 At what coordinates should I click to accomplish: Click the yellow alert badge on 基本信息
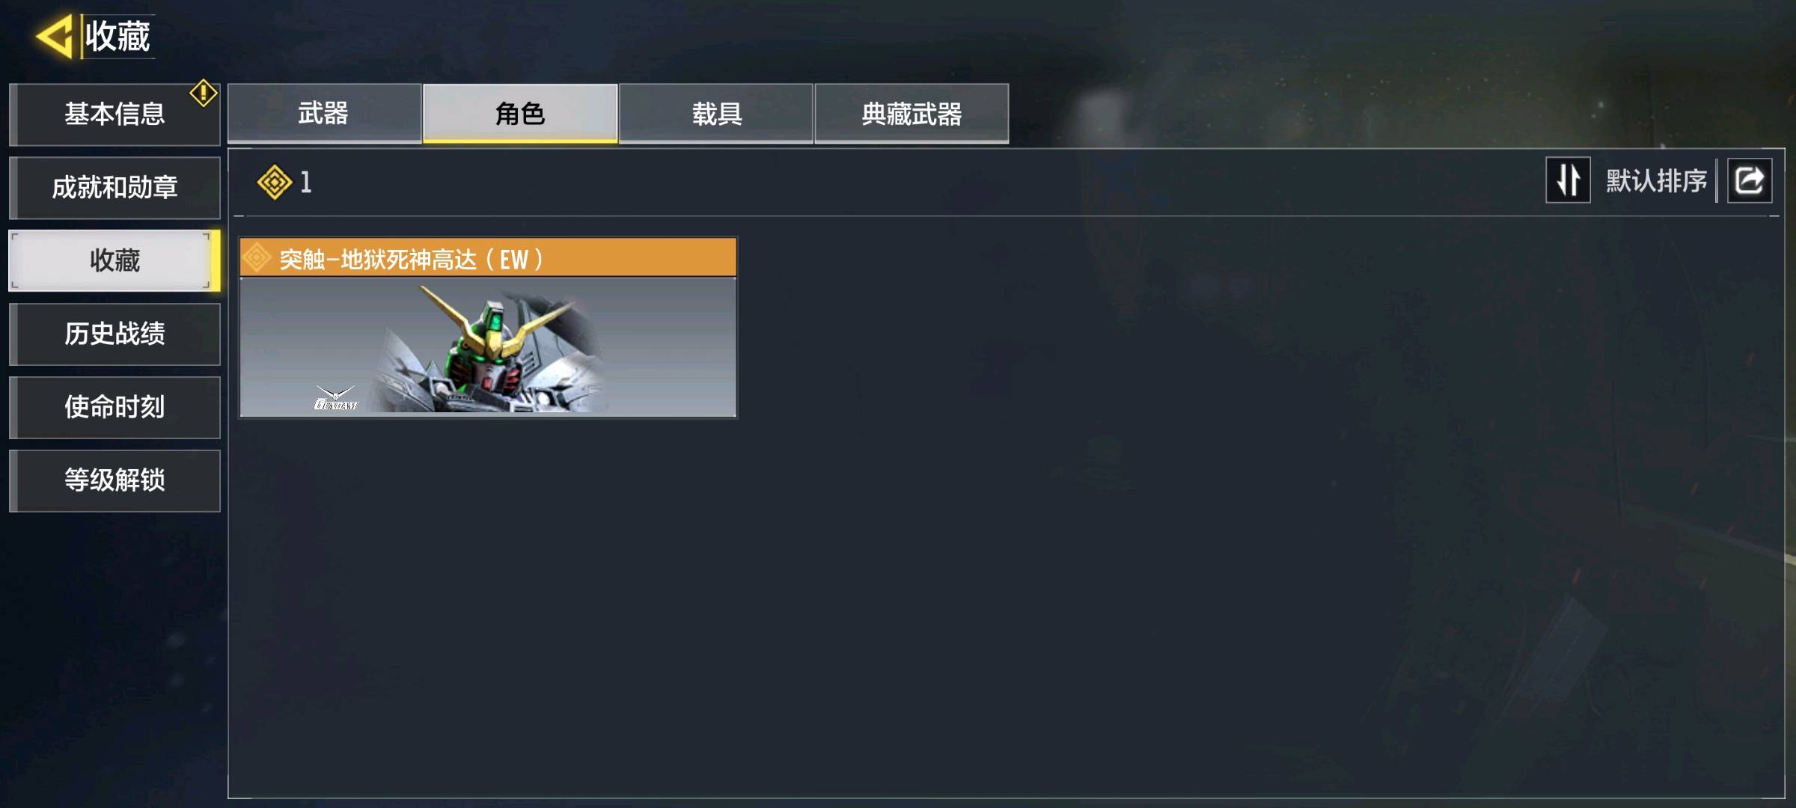[204, 94]
